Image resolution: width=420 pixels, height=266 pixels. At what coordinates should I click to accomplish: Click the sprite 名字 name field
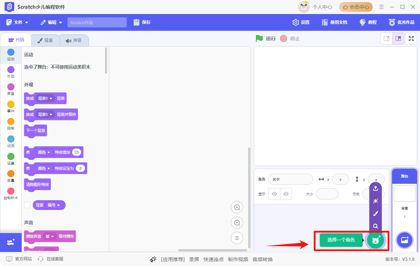click(x=290, y=179)
